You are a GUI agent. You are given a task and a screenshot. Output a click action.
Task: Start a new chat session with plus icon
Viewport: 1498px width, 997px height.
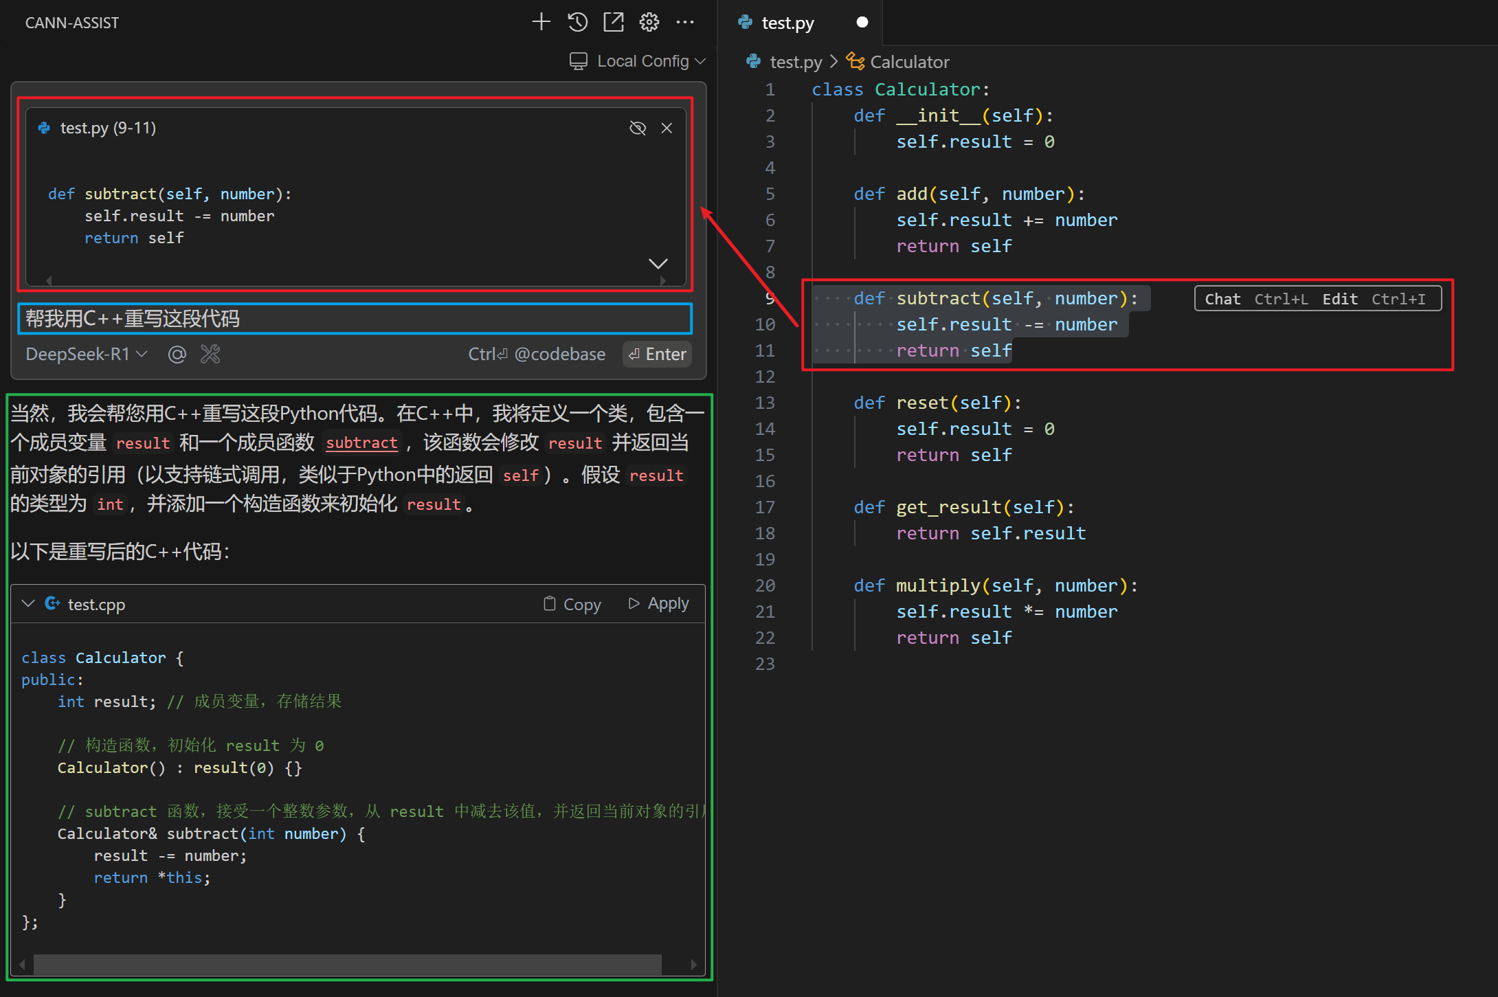(541, 22)
